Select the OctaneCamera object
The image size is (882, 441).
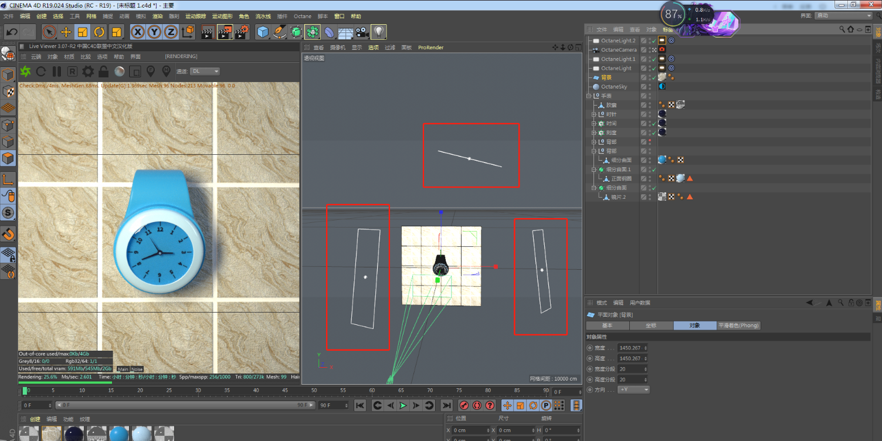(x=619, y=50)
